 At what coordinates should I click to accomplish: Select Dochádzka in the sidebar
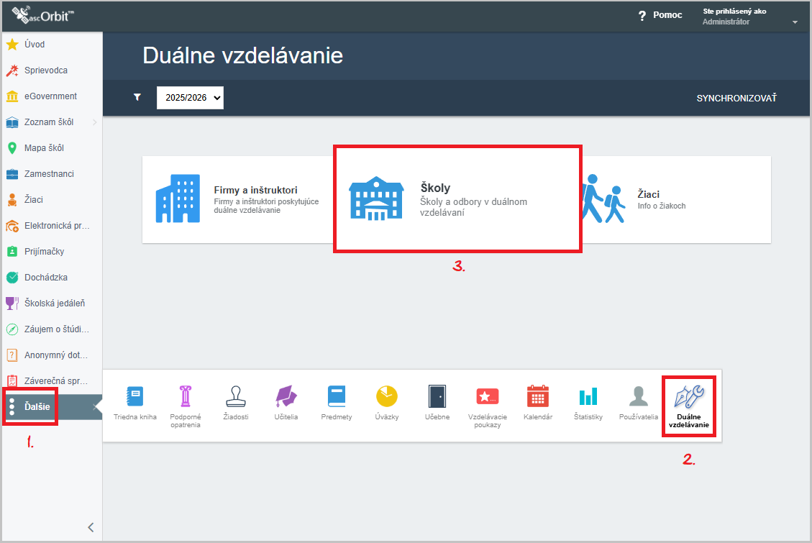[45, 278]
